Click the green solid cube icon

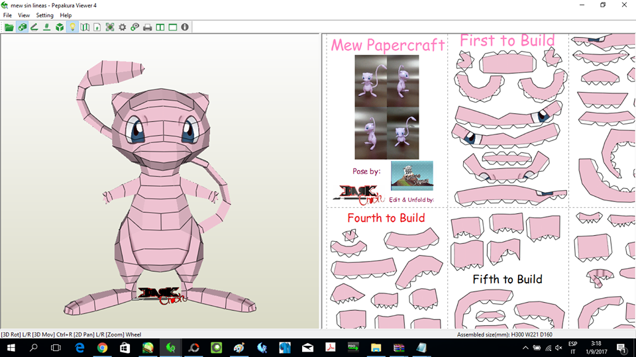[60, 27]
